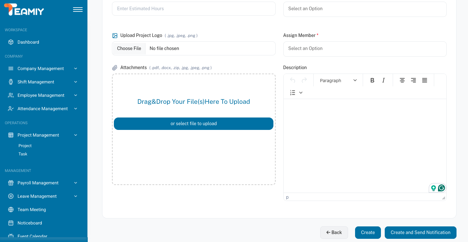
Task: Focus the Estimated Hours input field
Action: click(x=194, y=9)
